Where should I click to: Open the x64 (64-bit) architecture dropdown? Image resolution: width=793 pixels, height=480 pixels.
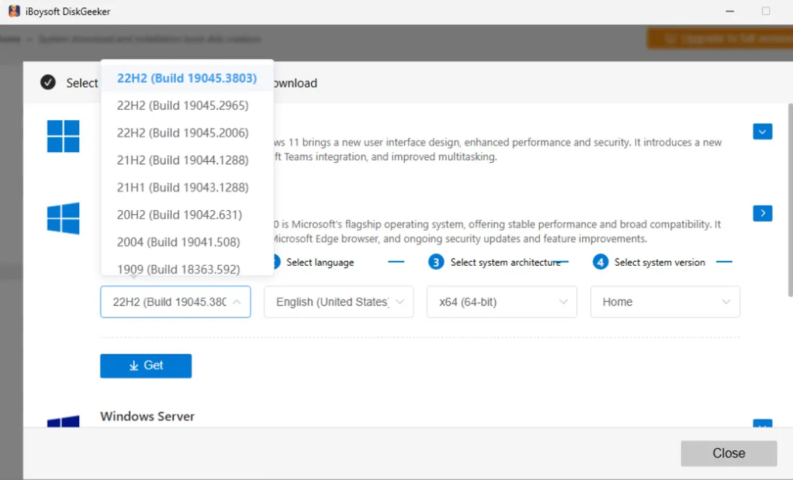point(502,301)
